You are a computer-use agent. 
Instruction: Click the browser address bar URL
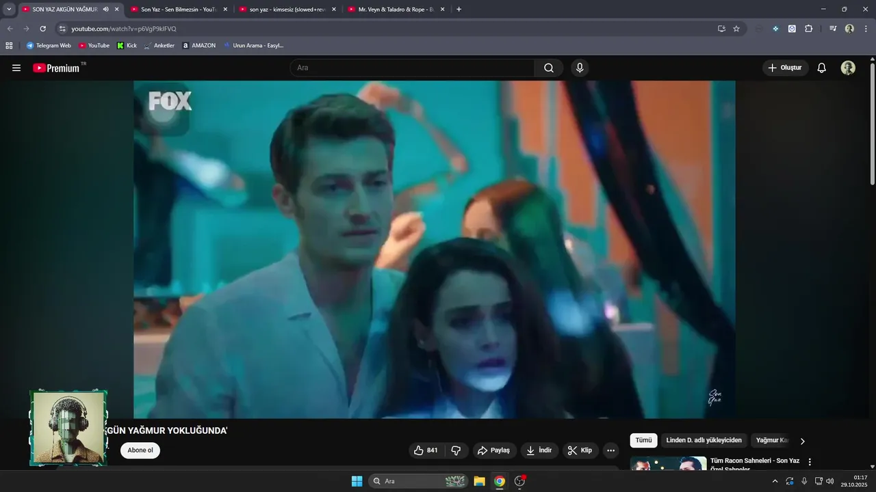[x=124, y=29]
